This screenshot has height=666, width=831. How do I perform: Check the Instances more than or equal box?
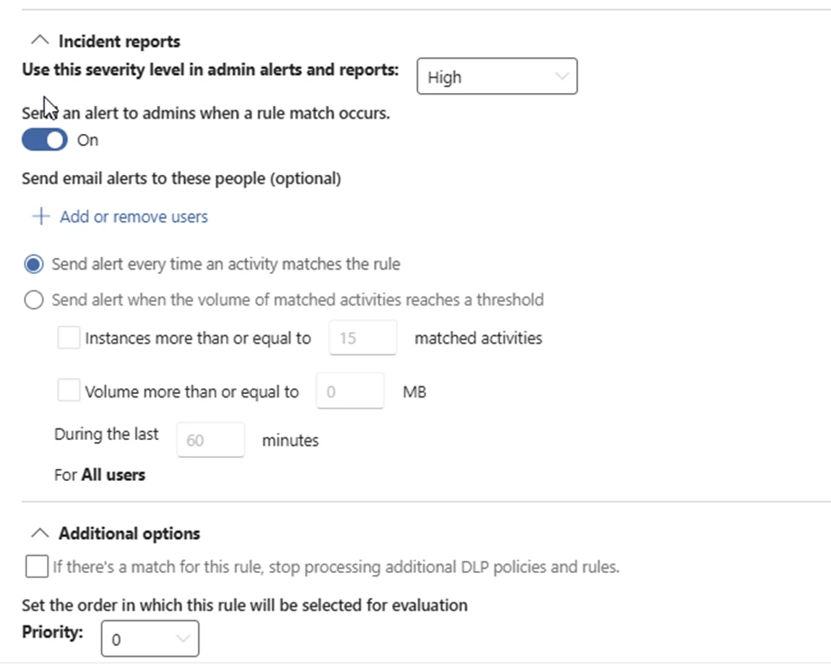pyautogui.click(x=69, y=338)
